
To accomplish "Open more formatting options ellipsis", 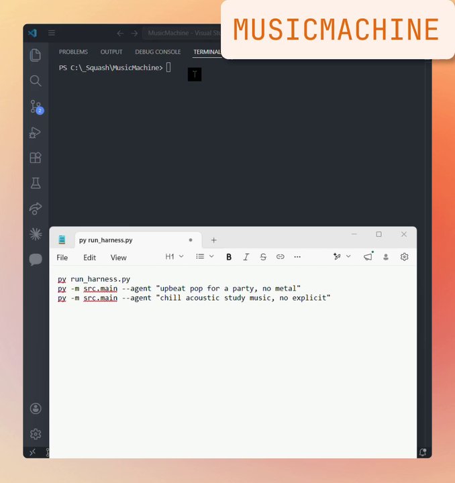I will 297,257.
